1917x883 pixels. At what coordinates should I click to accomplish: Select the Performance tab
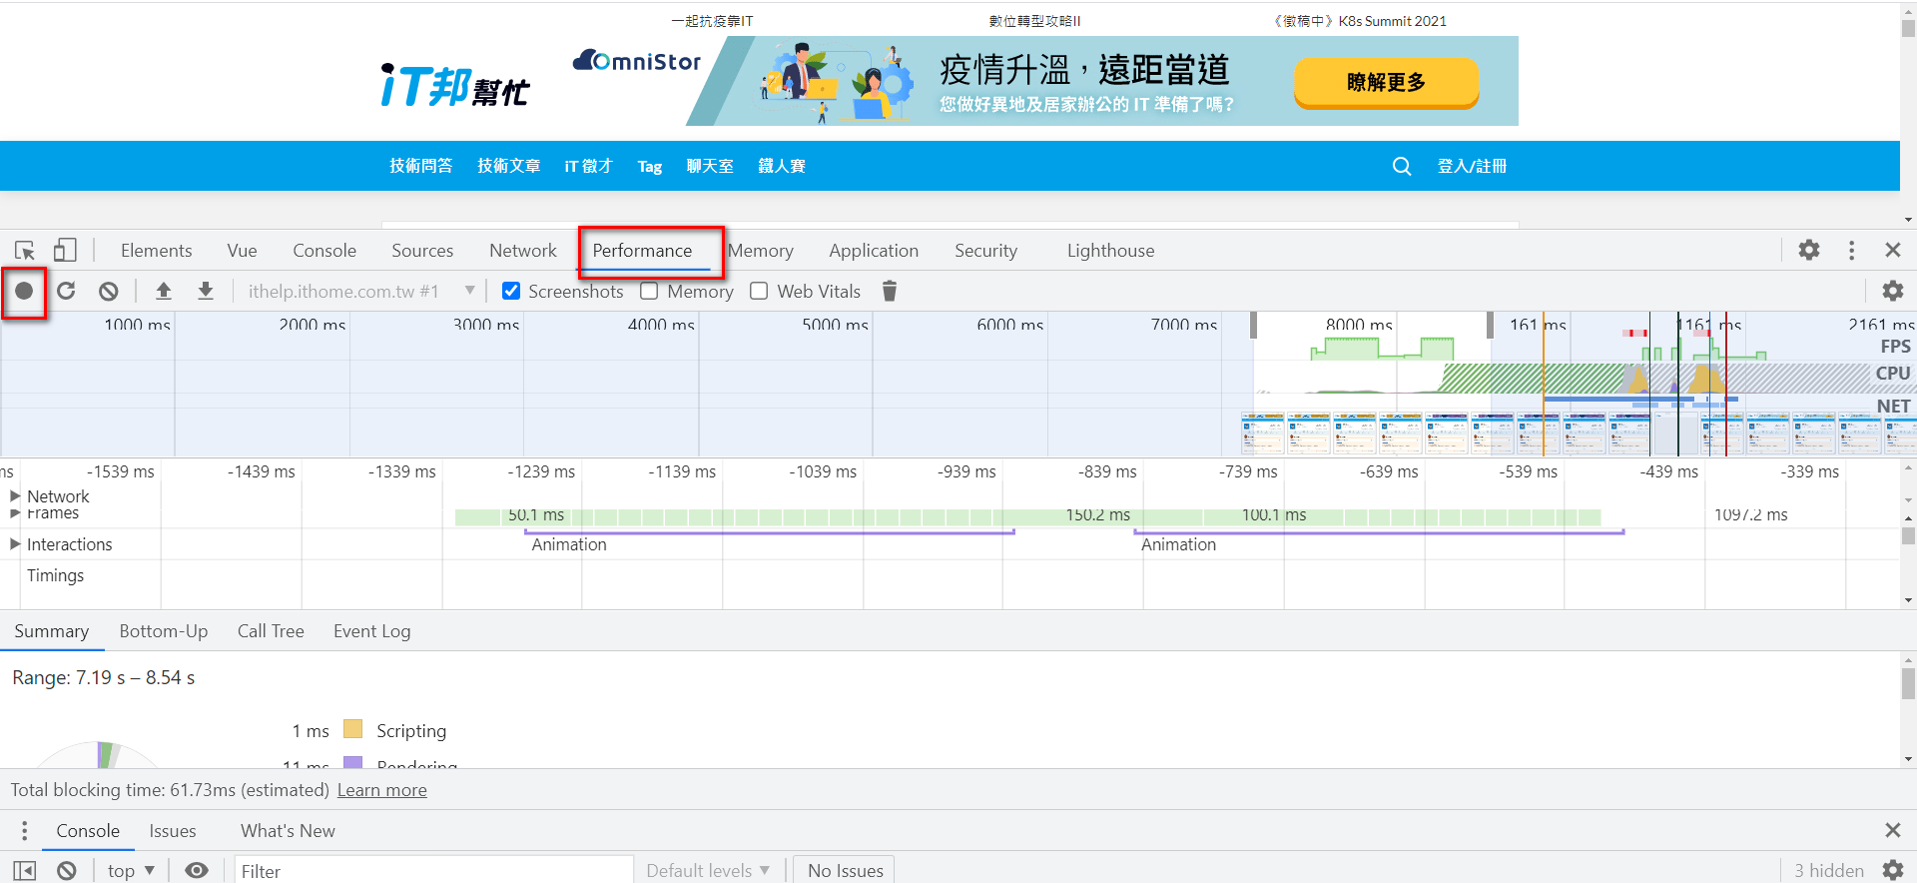642,251
